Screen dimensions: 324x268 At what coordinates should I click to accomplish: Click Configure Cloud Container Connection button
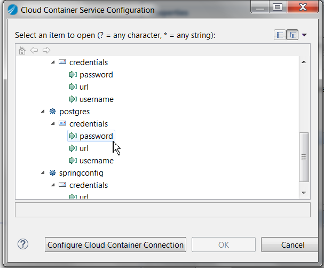coord(115,245)
